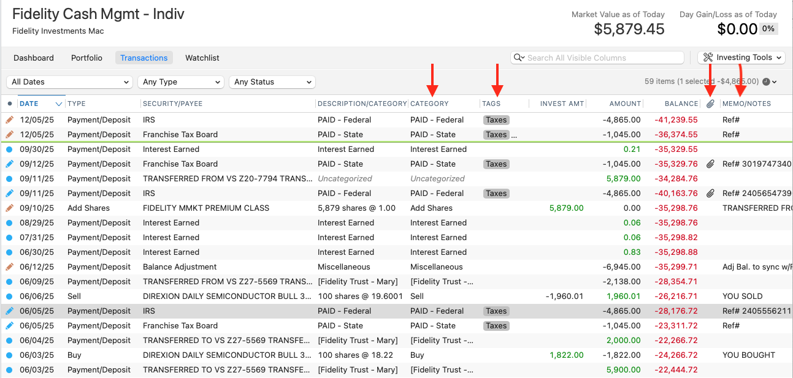
Task: Click the YOU BOUGHT memo cell
Action: click(x=749, y=355)
